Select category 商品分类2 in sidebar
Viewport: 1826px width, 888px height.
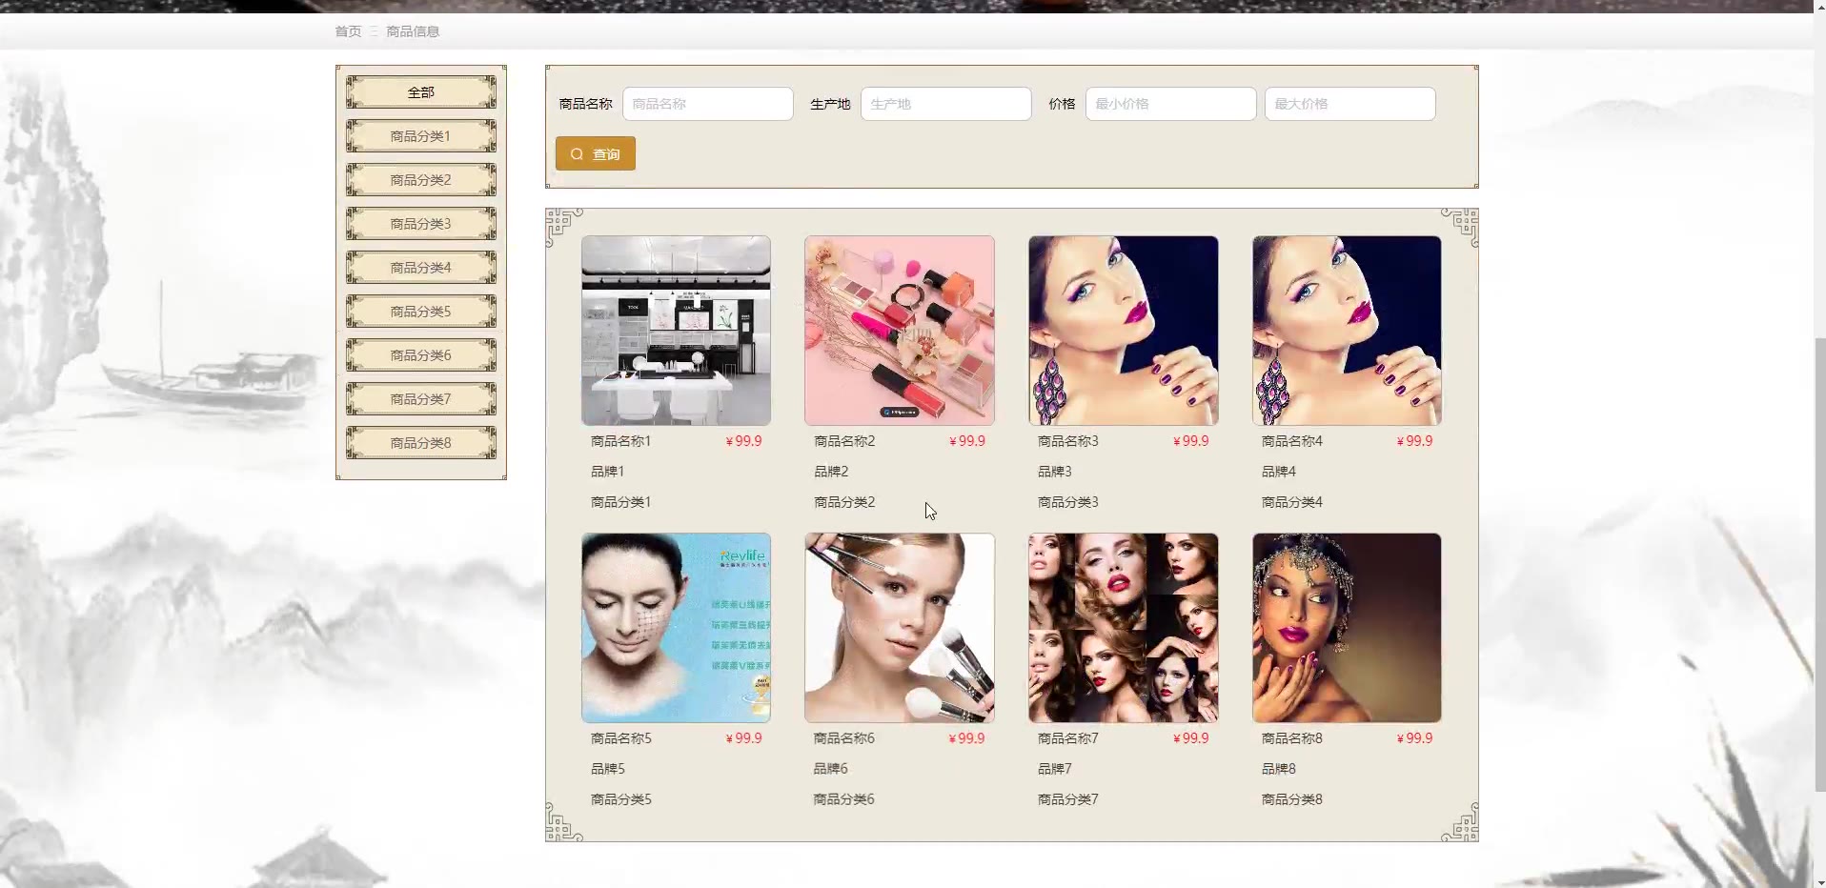click(420, 180)
